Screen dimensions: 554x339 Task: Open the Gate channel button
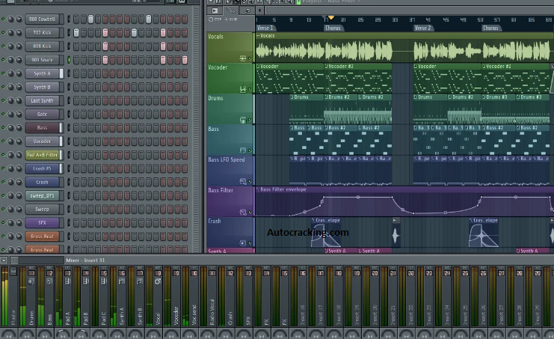tap(42, 114)
